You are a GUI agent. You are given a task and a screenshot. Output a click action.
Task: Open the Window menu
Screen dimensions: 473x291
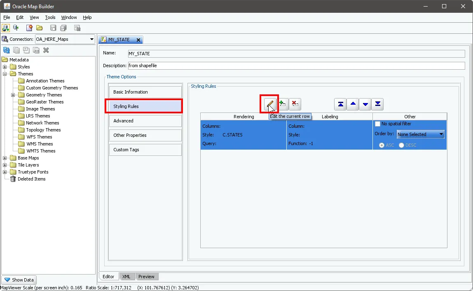coord(69,17)
